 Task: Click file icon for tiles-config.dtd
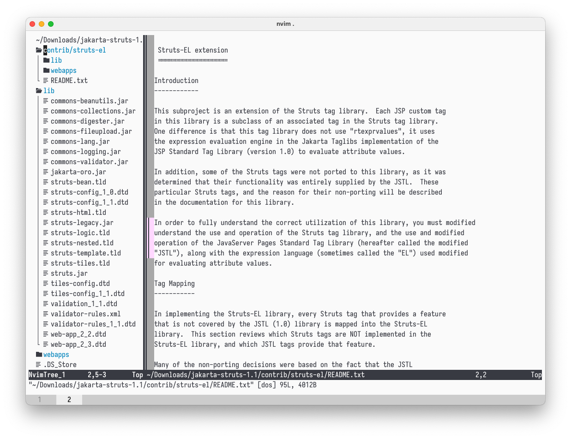click(x=46, y=284)
